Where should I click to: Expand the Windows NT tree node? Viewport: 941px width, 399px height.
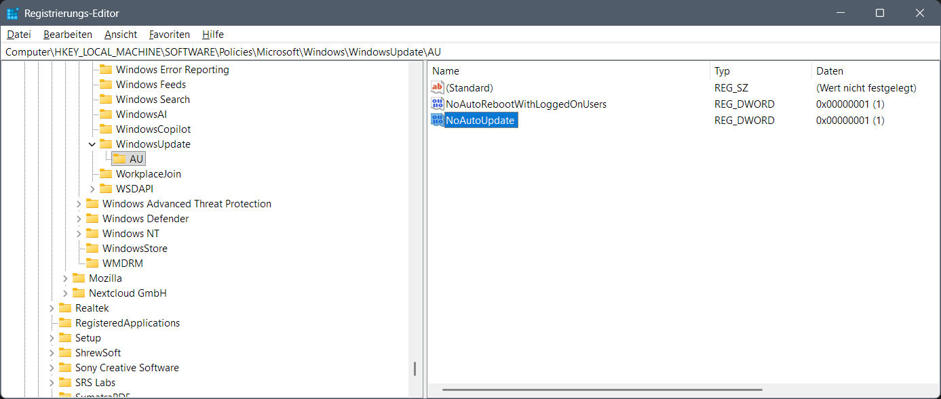click(79, 233)
